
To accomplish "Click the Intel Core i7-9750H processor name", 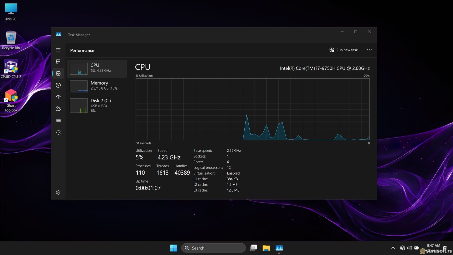I will [325, 68].
